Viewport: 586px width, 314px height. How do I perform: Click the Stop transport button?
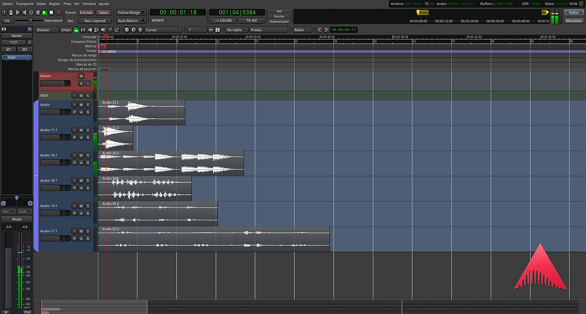click(51, 12)
